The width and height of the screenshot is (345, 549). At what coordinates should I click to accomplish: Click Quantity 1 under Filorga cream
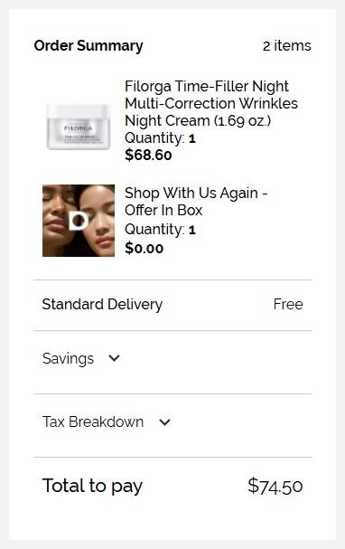pos(160,138)
